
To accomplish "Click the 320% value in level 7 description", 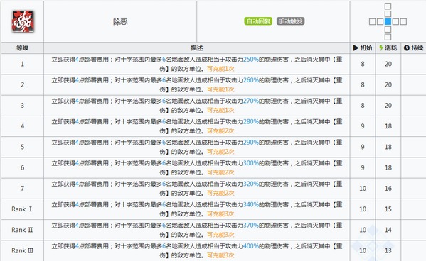I will (x=251, y=184).
